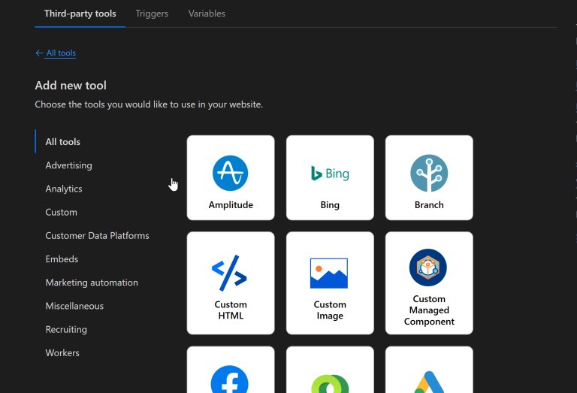Show the Analytics category

click(64, 189)
